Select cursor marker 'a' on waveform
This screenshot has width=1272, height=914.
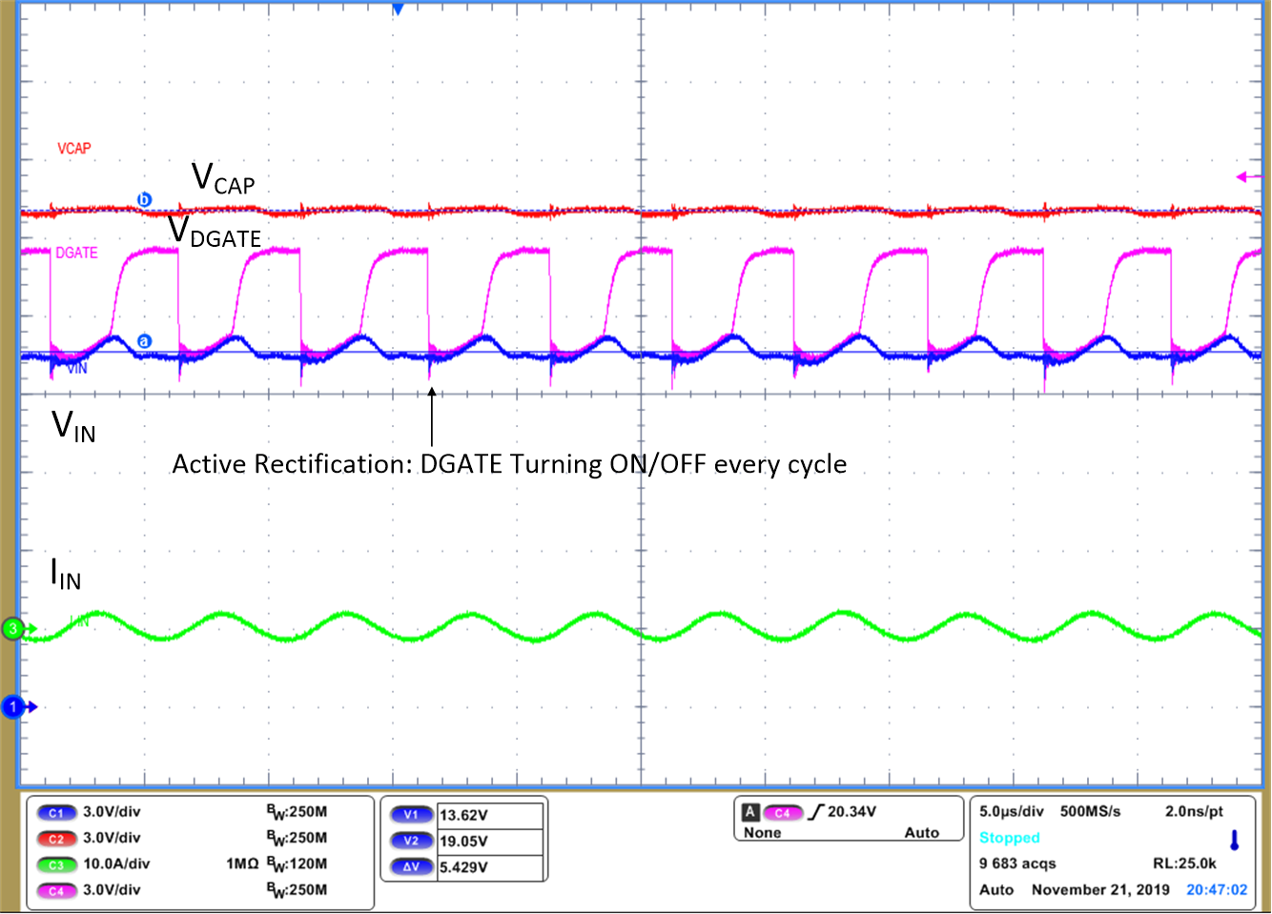click(144, 341)
